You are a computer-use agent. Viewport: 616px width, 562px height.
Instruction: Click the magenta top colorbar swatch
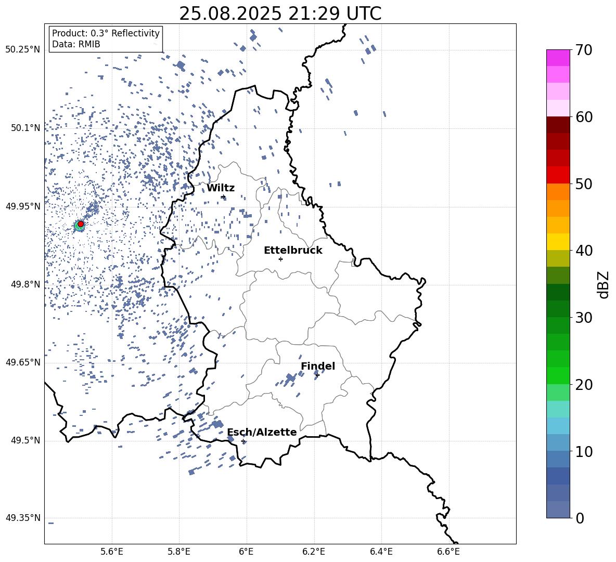(558, 58)
